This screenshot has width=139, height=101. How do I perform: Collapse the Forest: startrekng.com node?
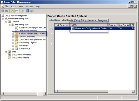(x=3, y=19)
